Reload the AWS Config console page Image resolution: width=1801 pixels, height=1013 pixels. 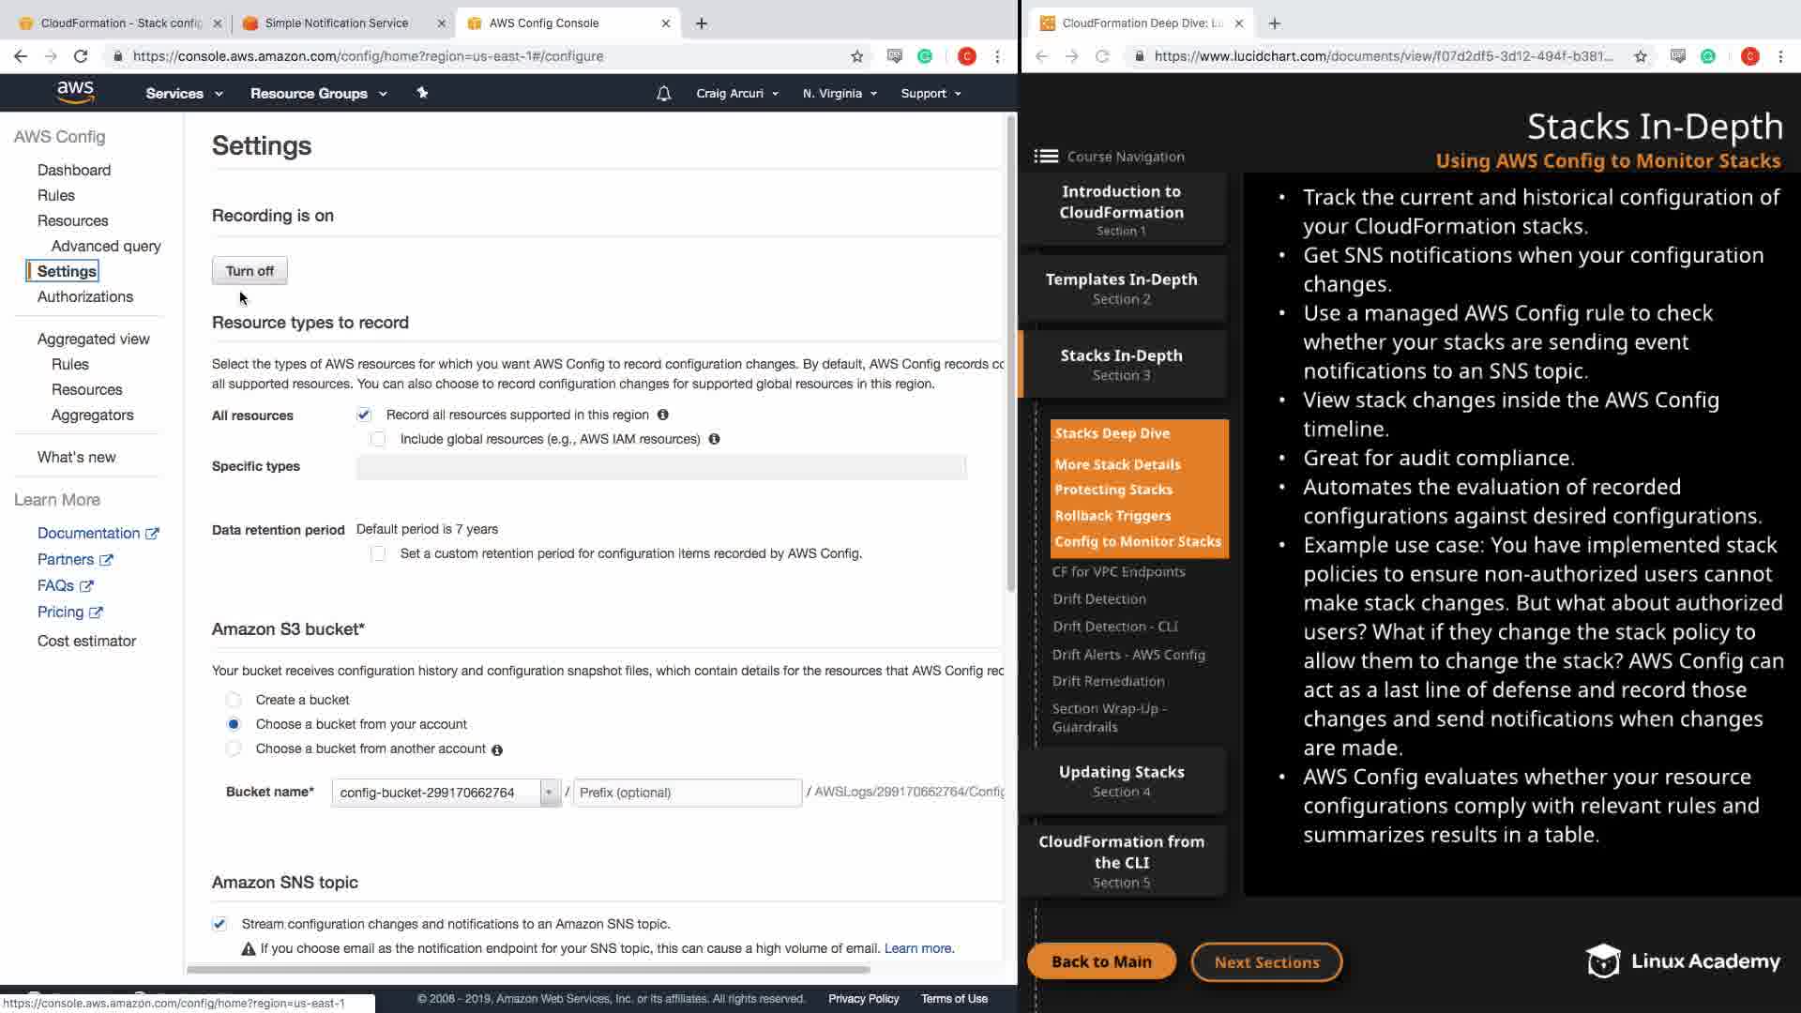click(x=81, y=56)
